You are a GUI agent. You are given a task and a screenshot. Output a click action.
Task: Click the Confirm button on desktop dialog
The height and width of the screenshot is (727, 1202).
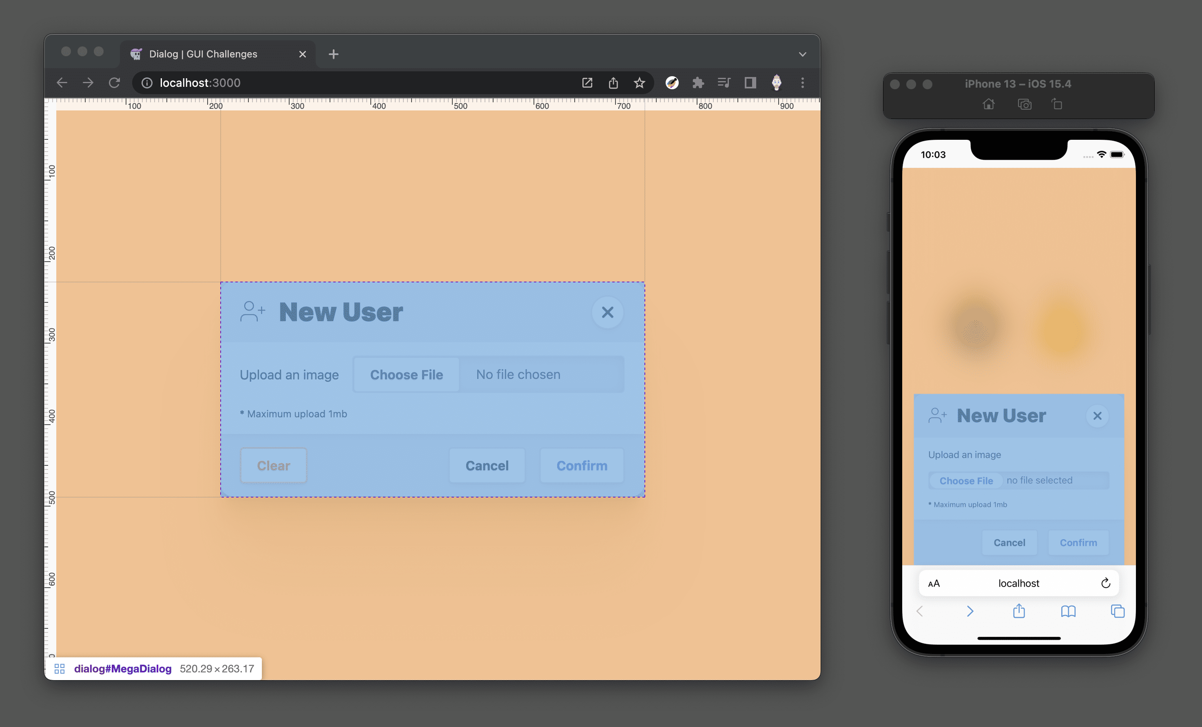[x=582, y=465]
